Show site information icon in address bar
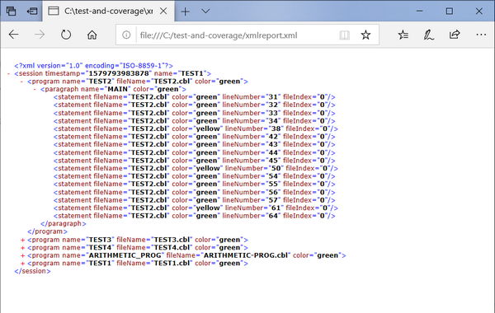 pos(126,35)
